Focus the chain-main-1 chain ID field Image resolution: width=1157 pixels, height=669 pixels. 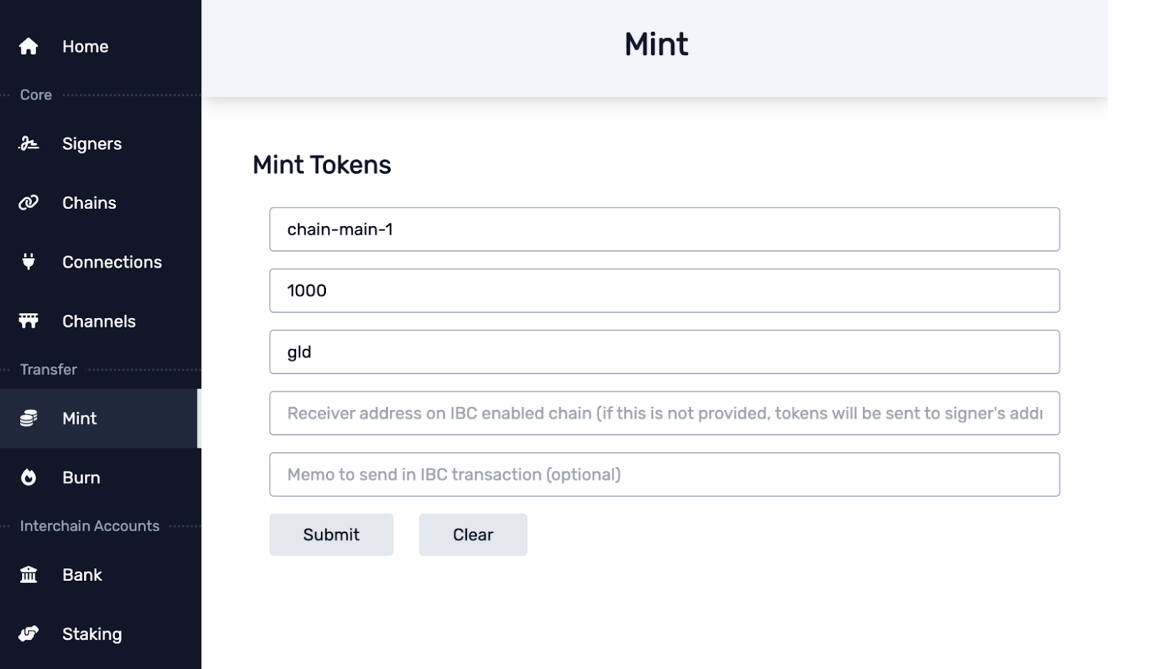(664, 230)
